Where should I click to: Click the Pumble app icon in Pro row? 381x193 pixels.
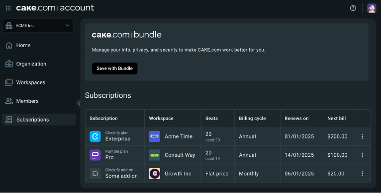(95, 155)
